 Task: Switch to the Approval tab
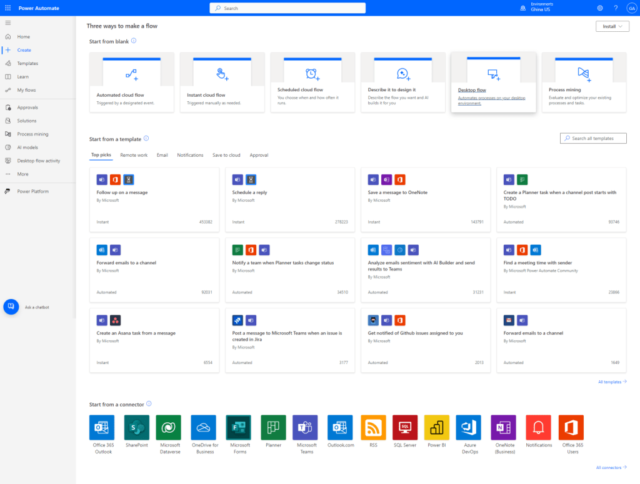(x=259, y=156)
